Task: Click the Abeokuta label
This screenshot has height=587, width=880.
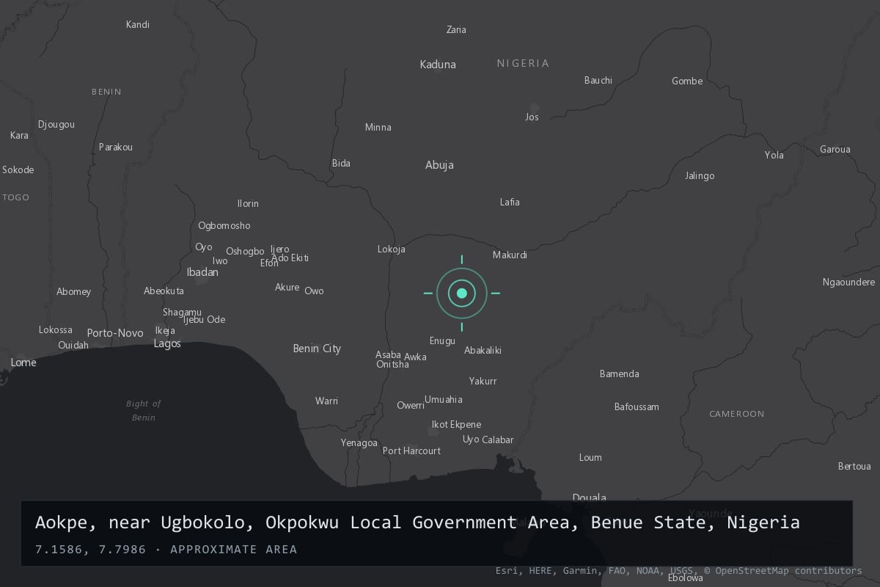Action: (x=164, y=291)
